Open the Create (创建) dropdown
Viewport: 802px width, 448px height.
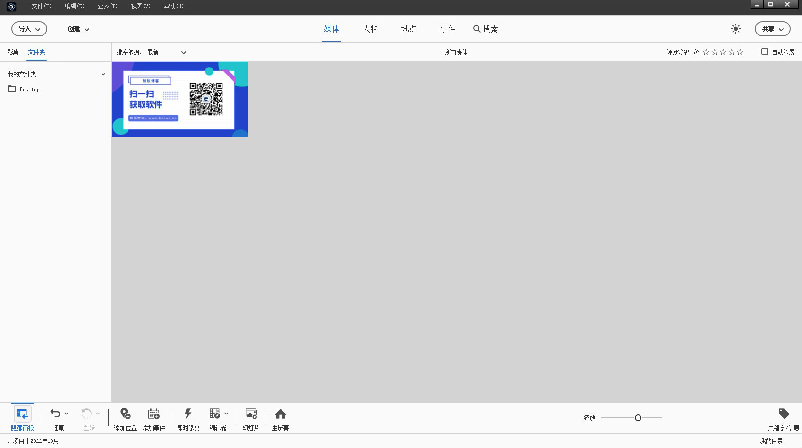pyautogui.click(x=78, y=29)
